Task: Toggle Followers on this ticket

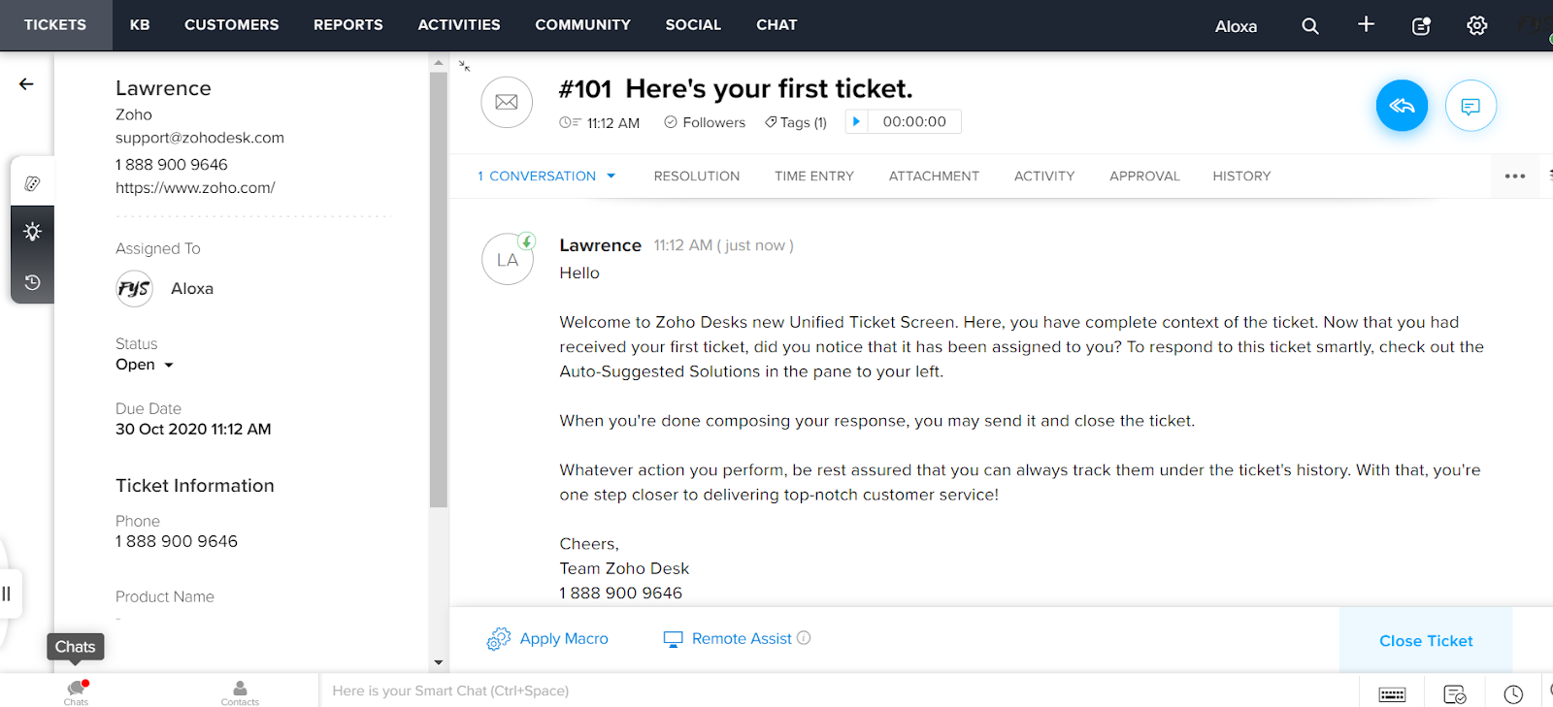Action: (705, 122)
